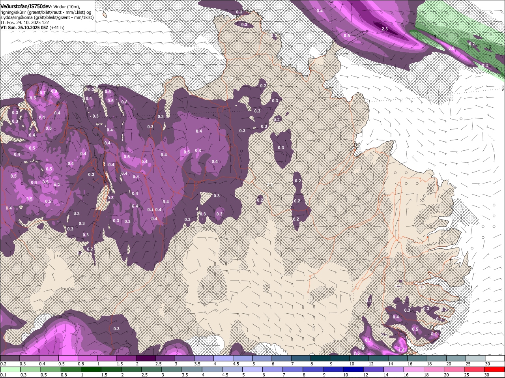Pick darkest purple upper swatch starting at 2
The width and height of the screenshot is (505, 378).
[x=146, y=358]
